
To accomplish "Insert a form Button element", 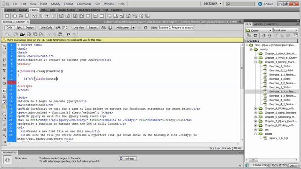I will pyautogui.click(x=88, y=16).
